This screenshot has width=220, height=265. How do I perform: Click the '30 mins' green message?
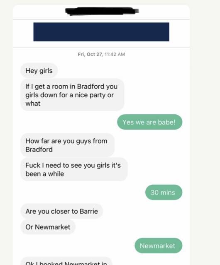point(164,192)
